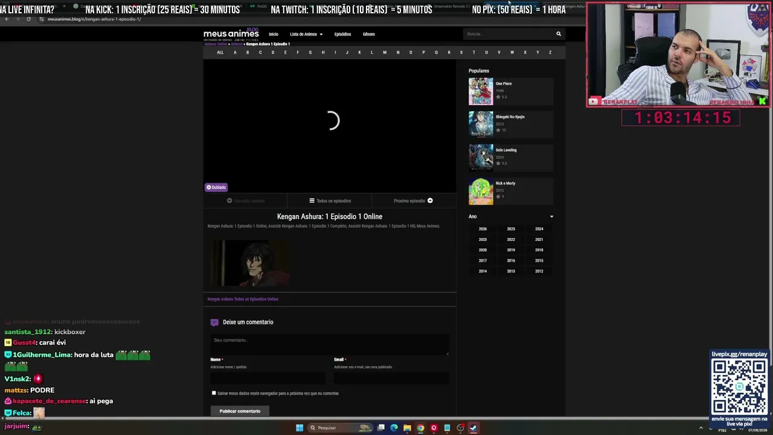Viewport: 773px width, 435px height.
Task: Click the meus animes site logo
Action: [x=231, y=33]
